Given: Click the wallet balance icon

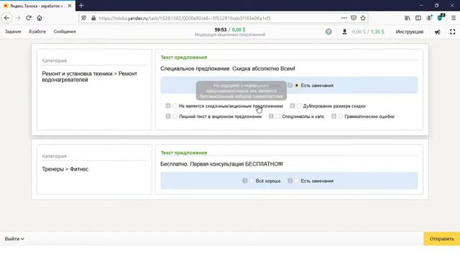Looking at the screenshot, I should tap(344, 32).
